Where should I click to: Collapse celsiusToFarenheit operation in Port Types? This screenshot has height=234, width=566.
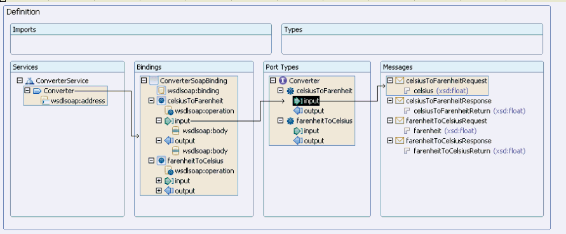tap(281, 91)
